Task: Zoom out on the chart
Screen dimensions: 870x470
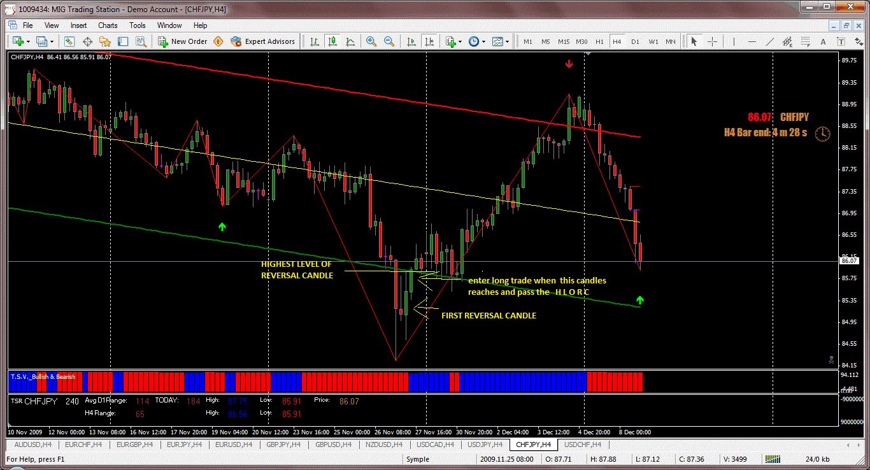Action: pos(389,41)
